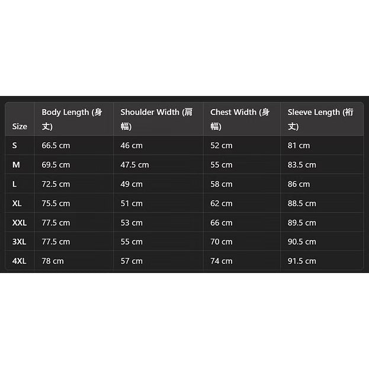Click the 78 cm body length cell
Image resolution: width=369 pixels, height=369 pixels.
[x=53, y=261]
